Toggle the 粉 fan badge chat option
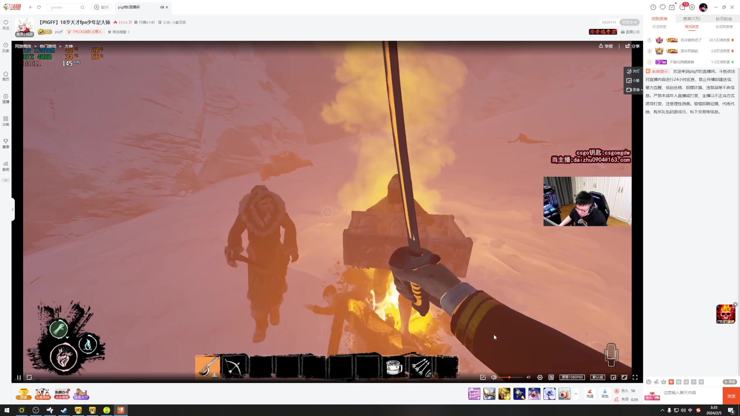This screenshot has height=416, width=740. pos(671,382)
